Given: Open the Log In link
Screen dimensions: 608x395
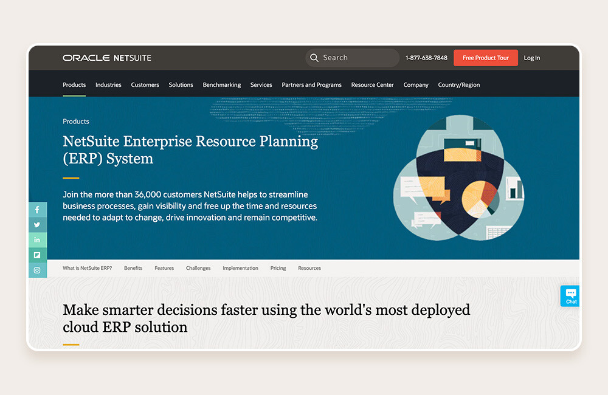Looking at the screenshot, I should (x=531, y=58).
